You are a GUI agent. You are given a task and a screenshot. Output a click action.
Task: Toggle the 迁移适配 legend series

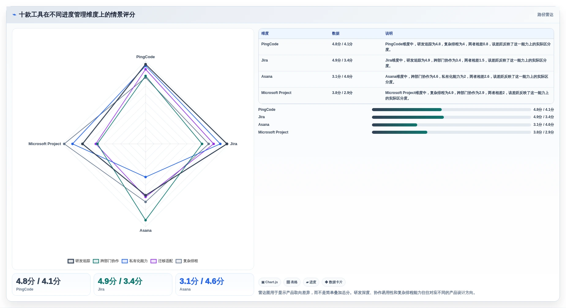[162, 261]
